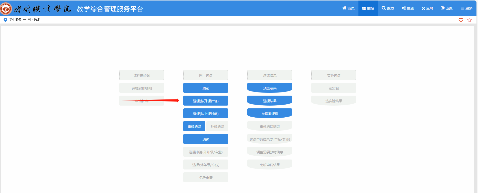Enter full screen with 全屏 icon
The image size is (478, 193).
click(423, 8)
